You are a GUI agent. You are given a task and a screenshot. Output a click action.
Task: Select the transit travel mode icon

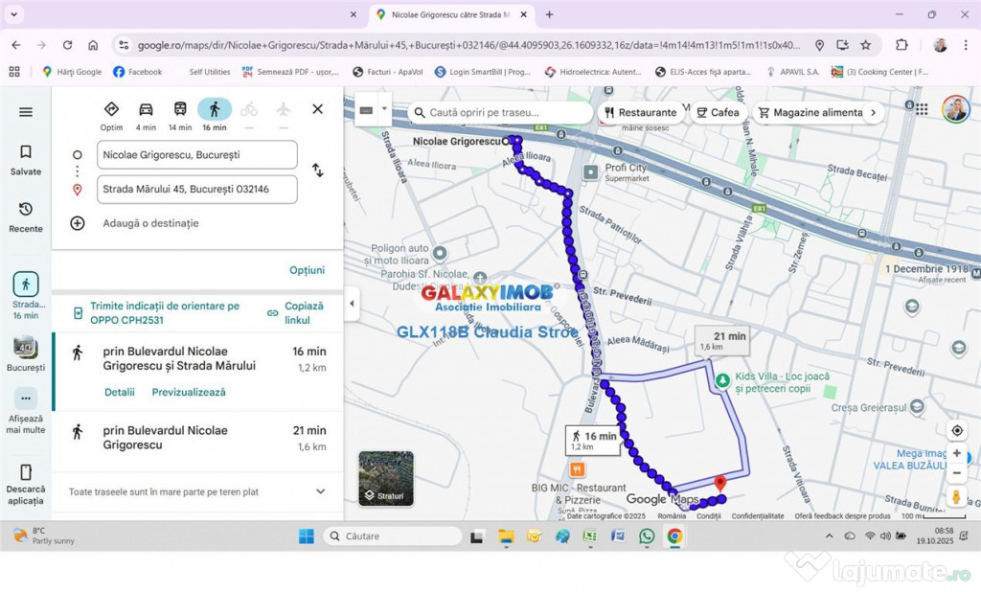[x=180, y=109]
